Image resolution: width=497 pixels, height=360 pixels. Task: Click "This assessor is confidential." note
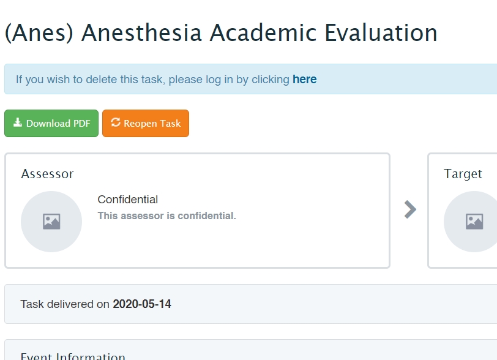point(166,216)
